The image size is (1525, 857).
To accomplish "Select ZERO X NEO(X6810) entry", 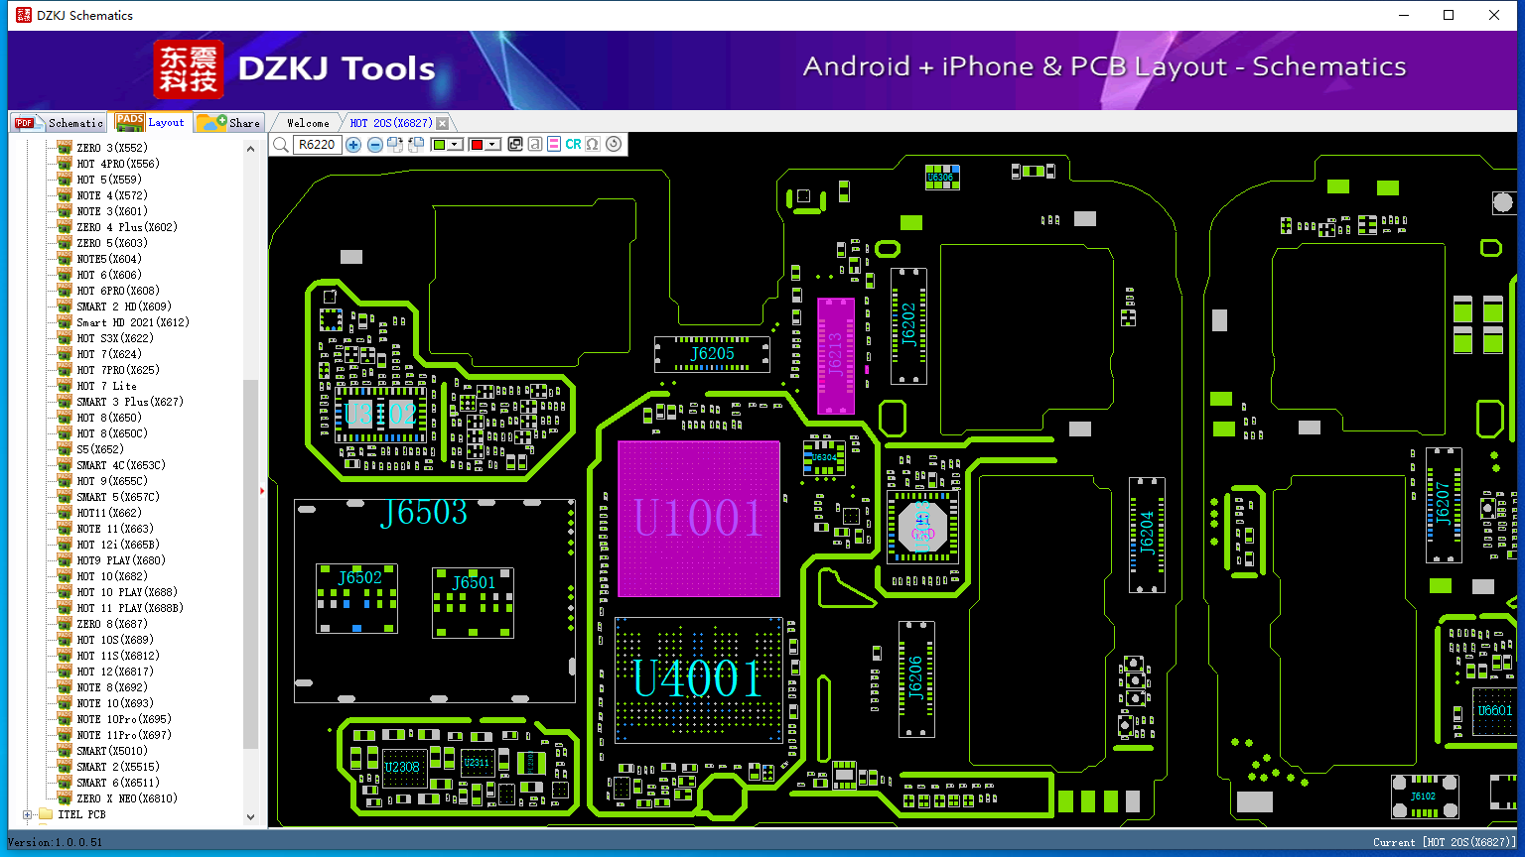I will pyautogui.click(x=127, y=798).
